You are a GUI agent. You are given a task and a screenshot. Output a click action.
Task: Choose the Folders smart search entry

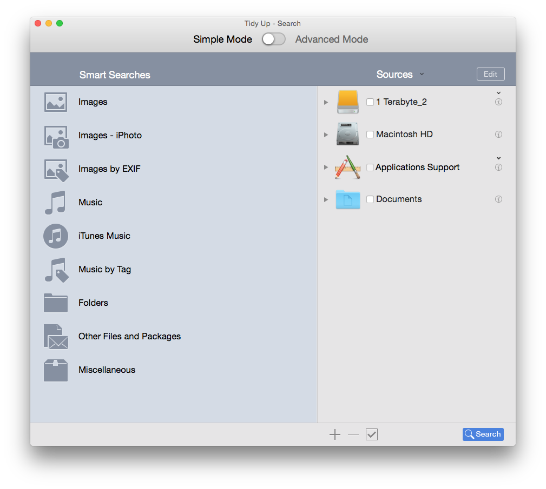coord(93,303)
